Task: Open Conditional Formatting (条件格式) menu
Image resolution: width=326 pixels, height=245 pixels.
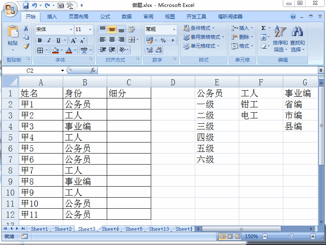Action: pos(198,28)
